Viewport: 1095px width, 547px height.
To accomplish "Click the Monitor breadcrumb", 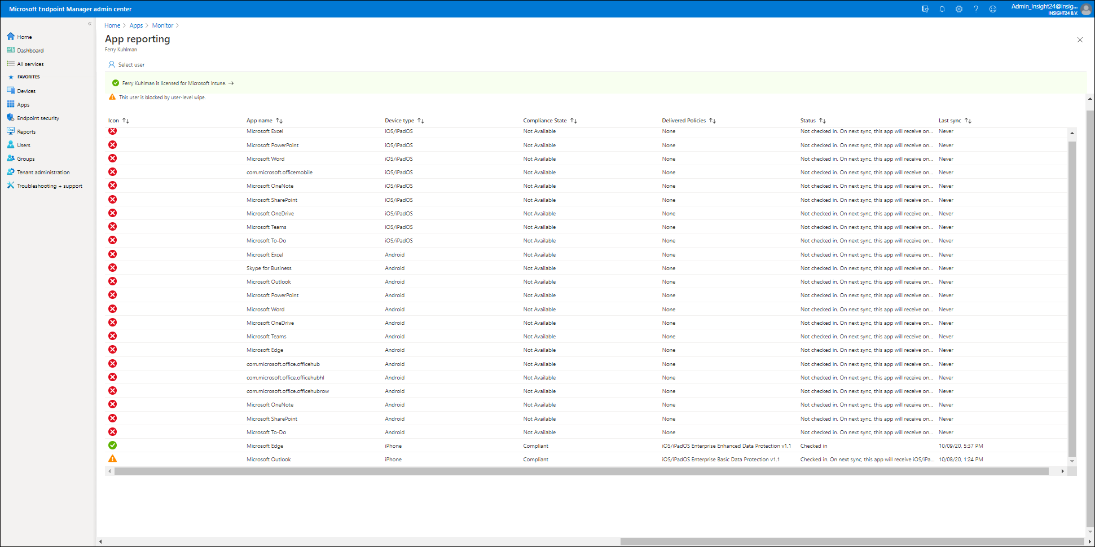I will coord(162,25).
